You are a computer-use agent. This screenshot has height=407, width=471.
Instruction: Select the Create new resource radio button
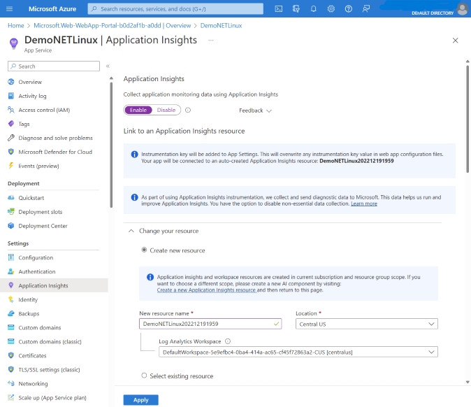[x=144, y=250]
